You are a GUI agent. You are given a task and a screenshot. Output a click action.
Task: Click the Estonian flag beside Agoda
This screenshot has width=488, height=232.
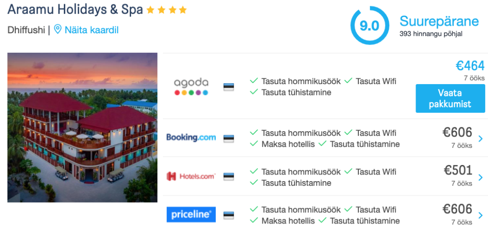[x=229, y=87]
